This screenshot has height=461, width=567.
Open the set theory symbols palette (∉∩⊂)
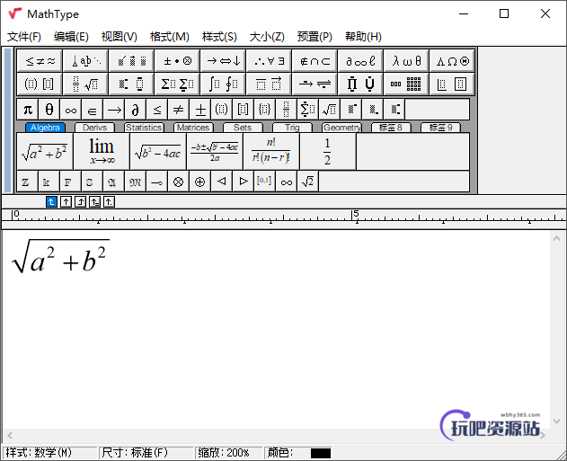[315, 61]
